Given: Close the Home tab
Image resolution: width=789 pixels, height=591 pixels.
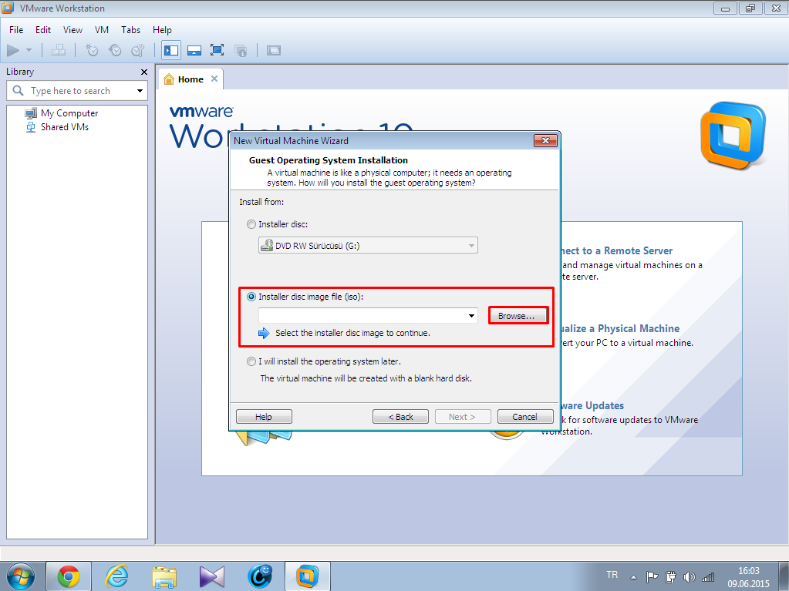Looking at the screenshot, I should (214, 79).
